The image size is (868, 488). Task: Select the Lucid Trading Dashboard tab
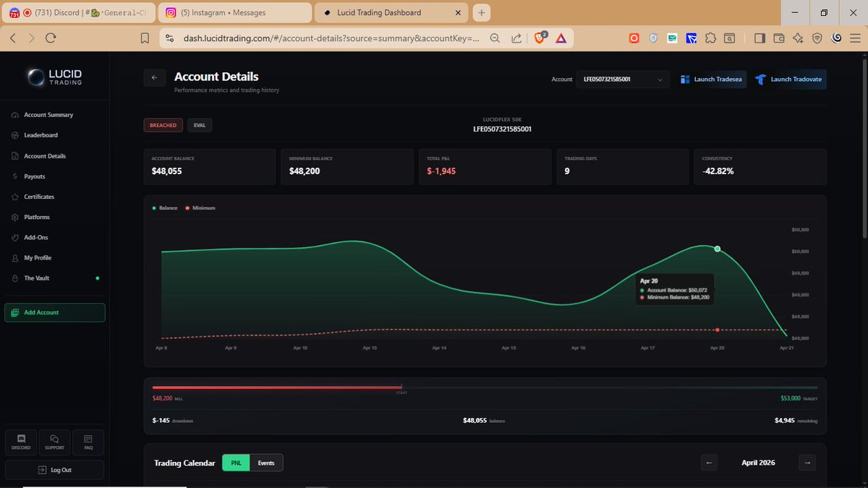[391, 12]
